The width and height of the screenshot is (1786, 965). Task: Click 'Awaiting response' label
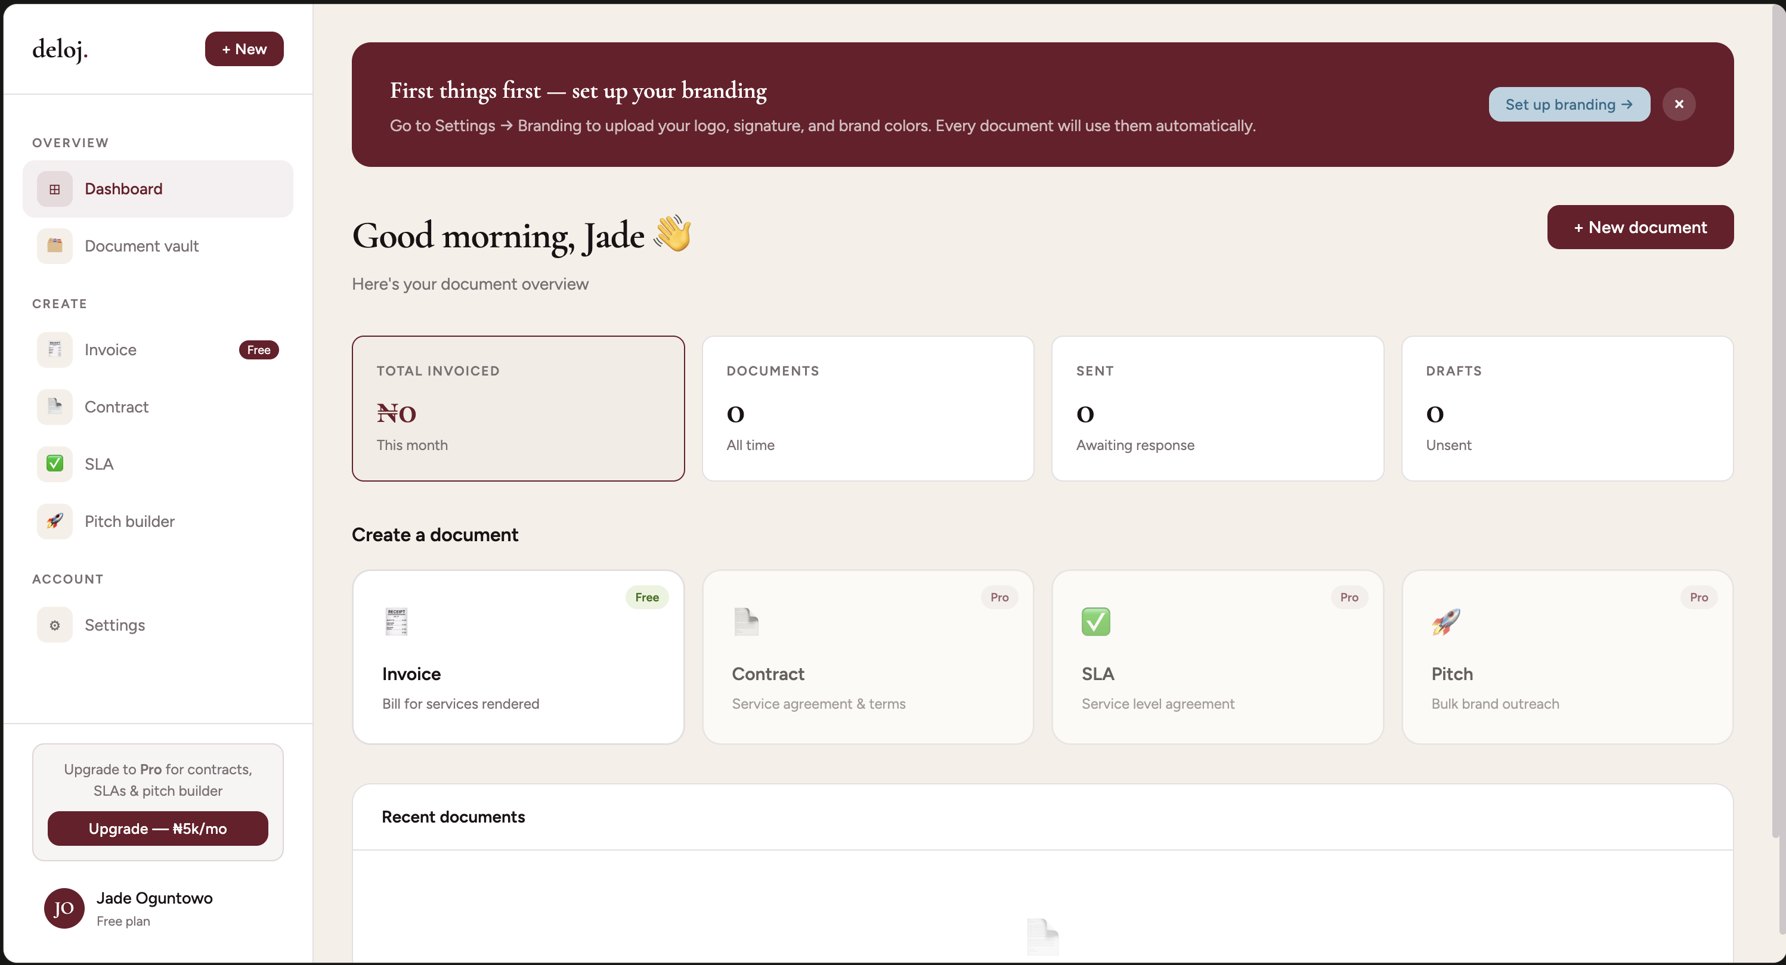[1135, 445]
